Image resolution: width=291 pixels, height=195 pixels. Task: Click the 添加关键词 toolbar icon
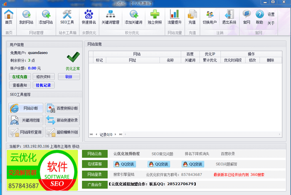click(x=133, y=17)
